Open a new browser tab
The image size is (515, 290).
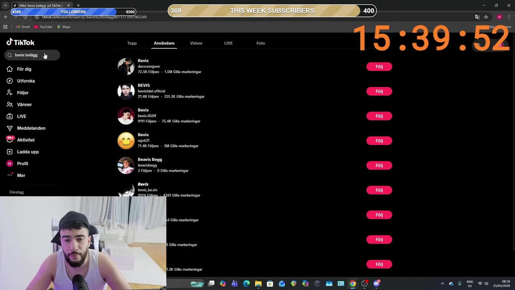tap(78, 6)
